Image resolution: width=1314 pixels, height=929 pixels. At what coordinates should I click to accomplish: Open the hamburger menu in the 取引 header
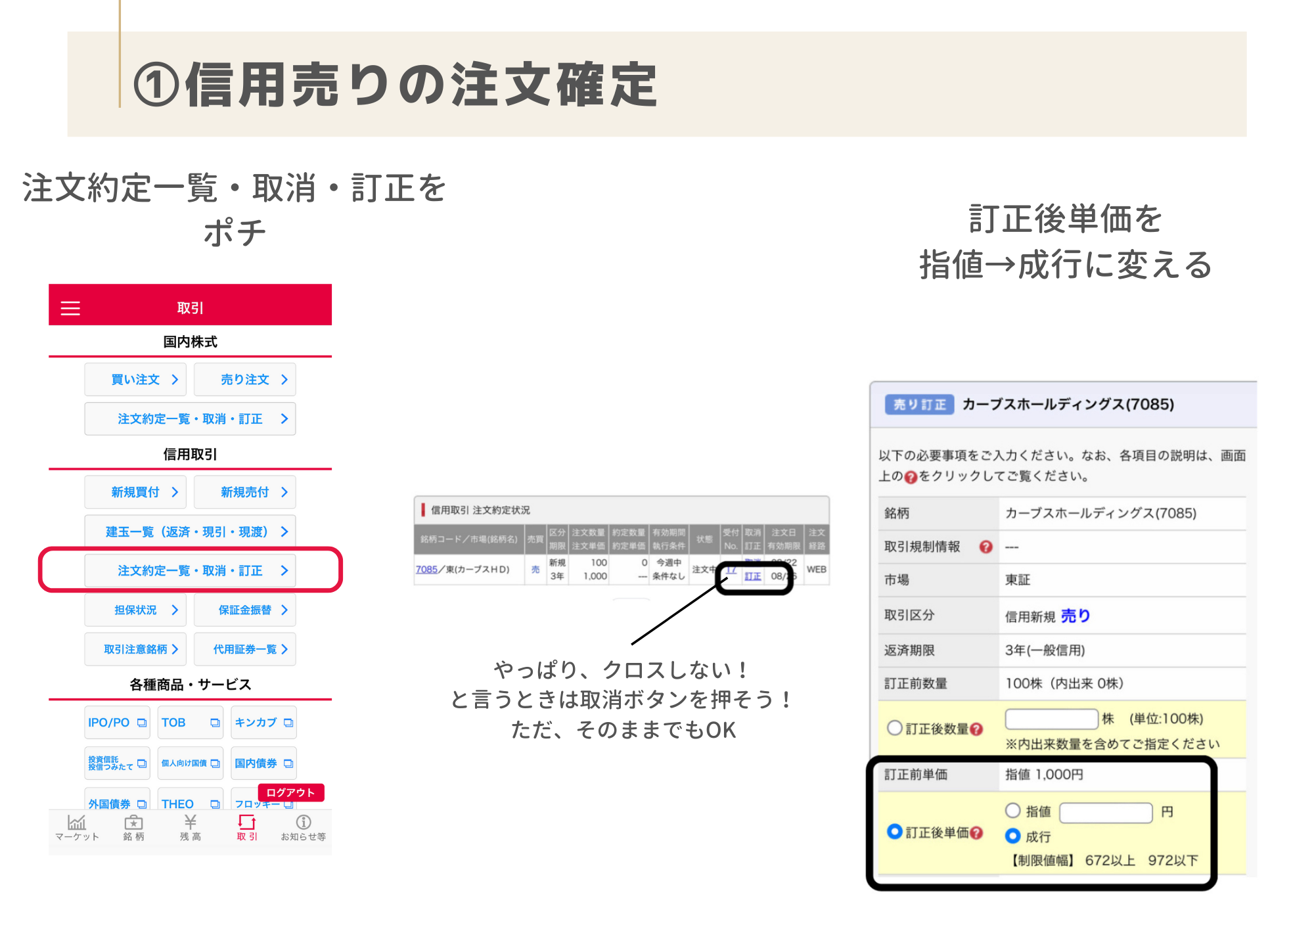70,308
